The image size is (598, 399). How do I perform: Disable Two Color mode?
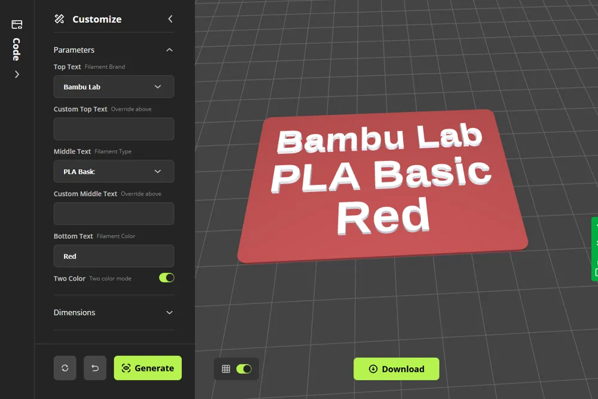[166, 278]
